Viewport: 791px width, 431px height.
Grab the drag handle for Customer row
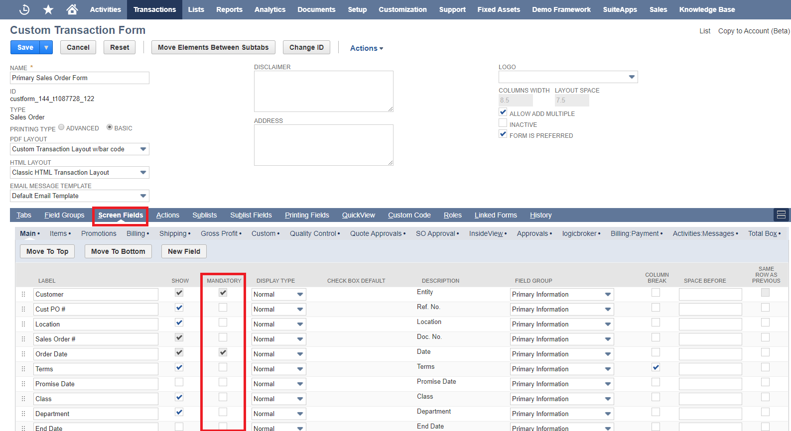coord(23,294)
